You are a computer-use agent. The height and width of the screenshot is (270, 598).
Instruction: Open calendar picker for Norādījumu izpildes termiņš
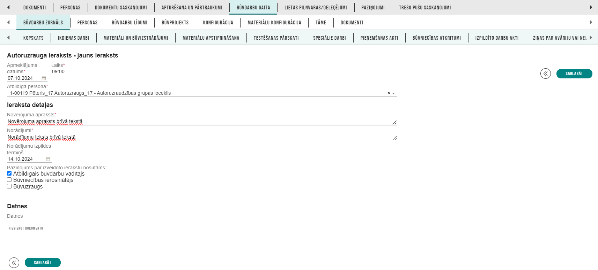tap(48, 159)
